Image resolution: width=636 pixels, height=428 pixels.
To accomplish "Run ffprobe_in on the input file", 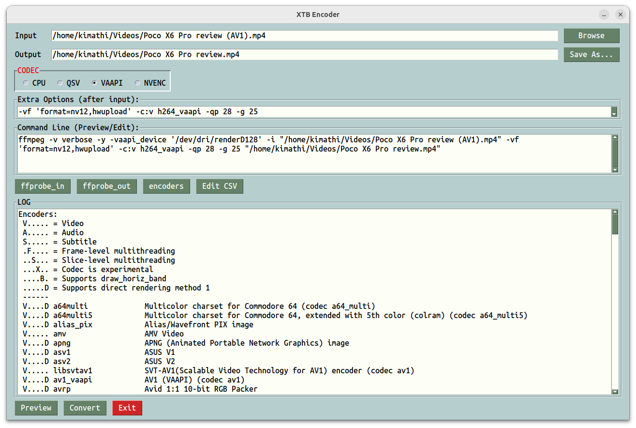I will click(x=43, y=186).
